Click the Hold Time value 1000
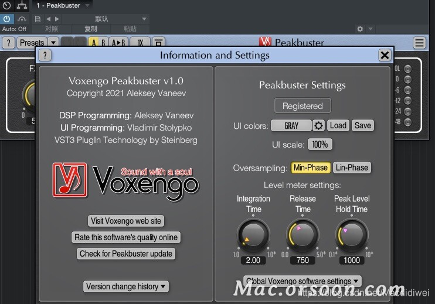The image size is (435, 304). coord(352,260)
